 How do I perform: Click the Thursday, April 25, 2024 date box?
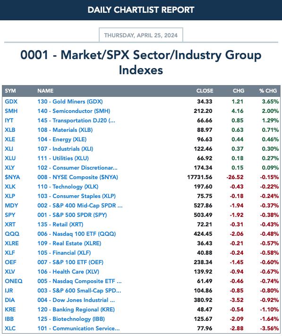pos(141,35)
